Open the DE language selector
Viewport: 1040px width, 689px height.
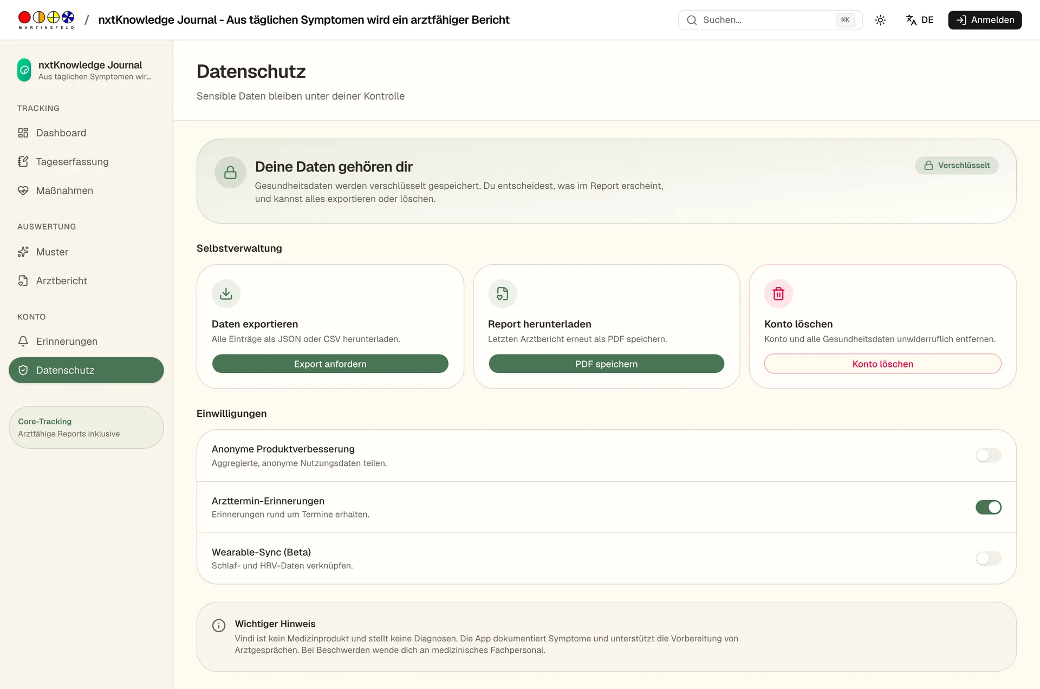click(x=920, y=20)
